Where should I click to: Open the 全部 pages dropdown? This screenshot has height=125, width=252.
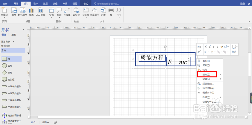[x=45, y=122]
